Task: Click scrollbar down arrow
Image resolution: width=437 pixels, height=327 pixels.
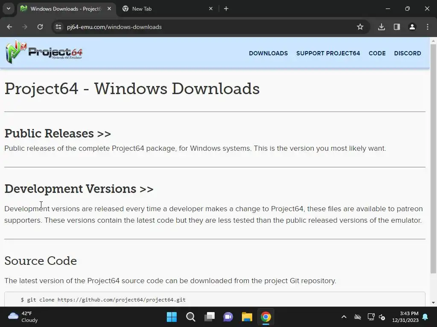Action: pyautogui.click(x=433, y=303)
